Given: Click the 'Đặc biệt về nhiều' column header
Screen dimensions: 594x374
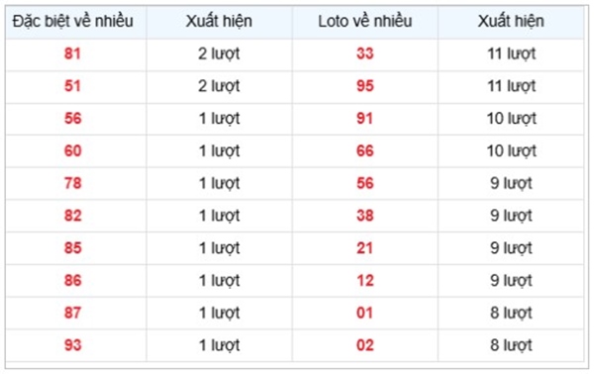Looking at the screenshot, I should click(x=72, y=21).
